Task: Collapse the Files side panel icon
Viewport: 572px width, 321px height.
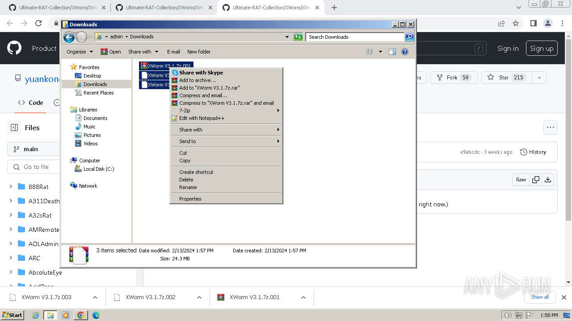Action: pyautogui.click(x=14, y=128)
